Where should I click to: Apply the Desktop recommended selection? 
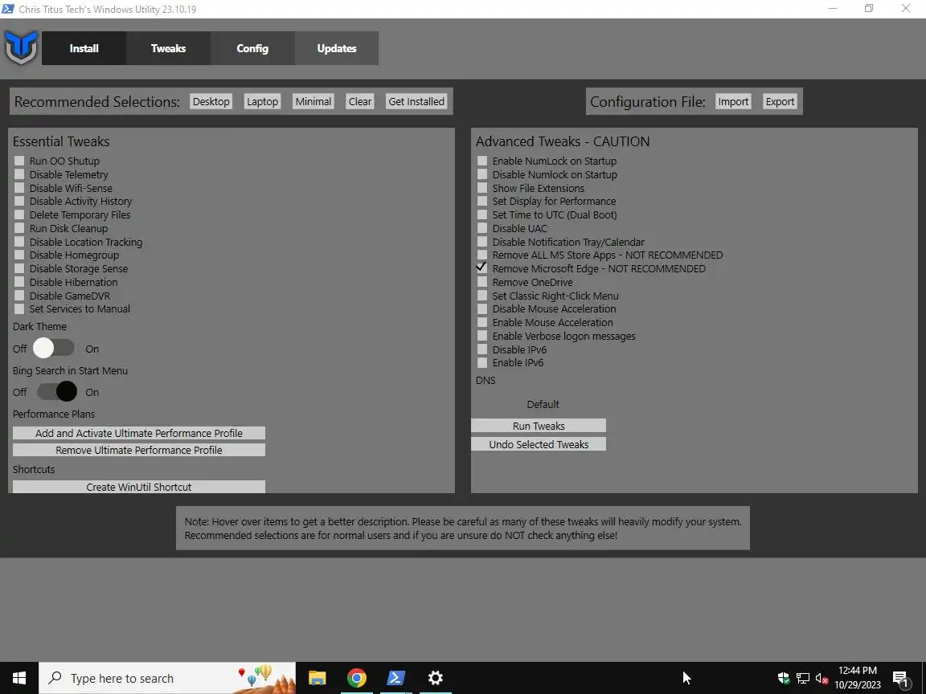211,101
